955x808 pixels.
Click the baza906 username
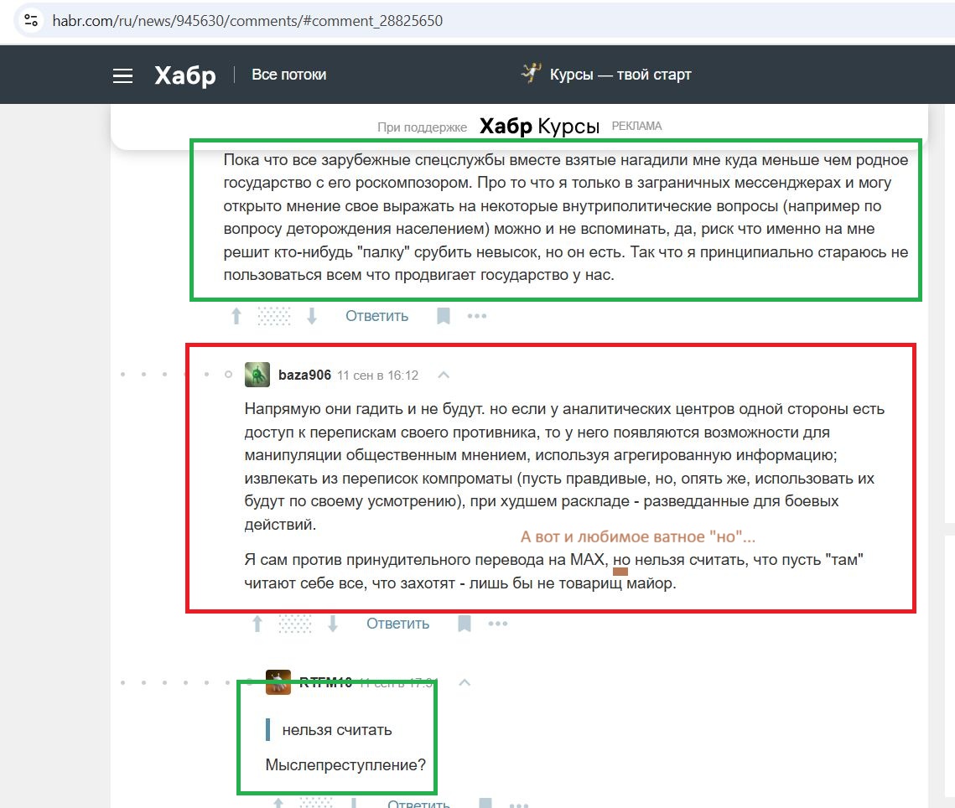coord(304,375)
